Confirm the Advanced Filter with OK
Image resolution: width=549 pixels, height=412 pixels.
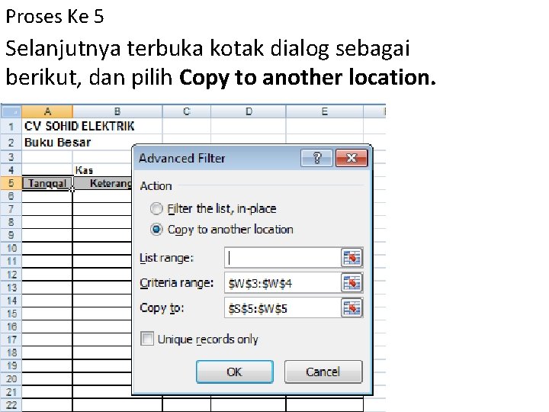click(x=235, y=372)
